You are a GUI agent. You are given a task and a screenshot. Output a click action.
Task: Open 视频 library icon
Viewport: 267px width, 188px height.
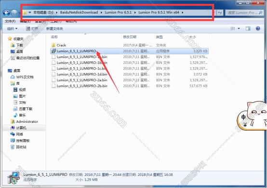click(15, 89)
